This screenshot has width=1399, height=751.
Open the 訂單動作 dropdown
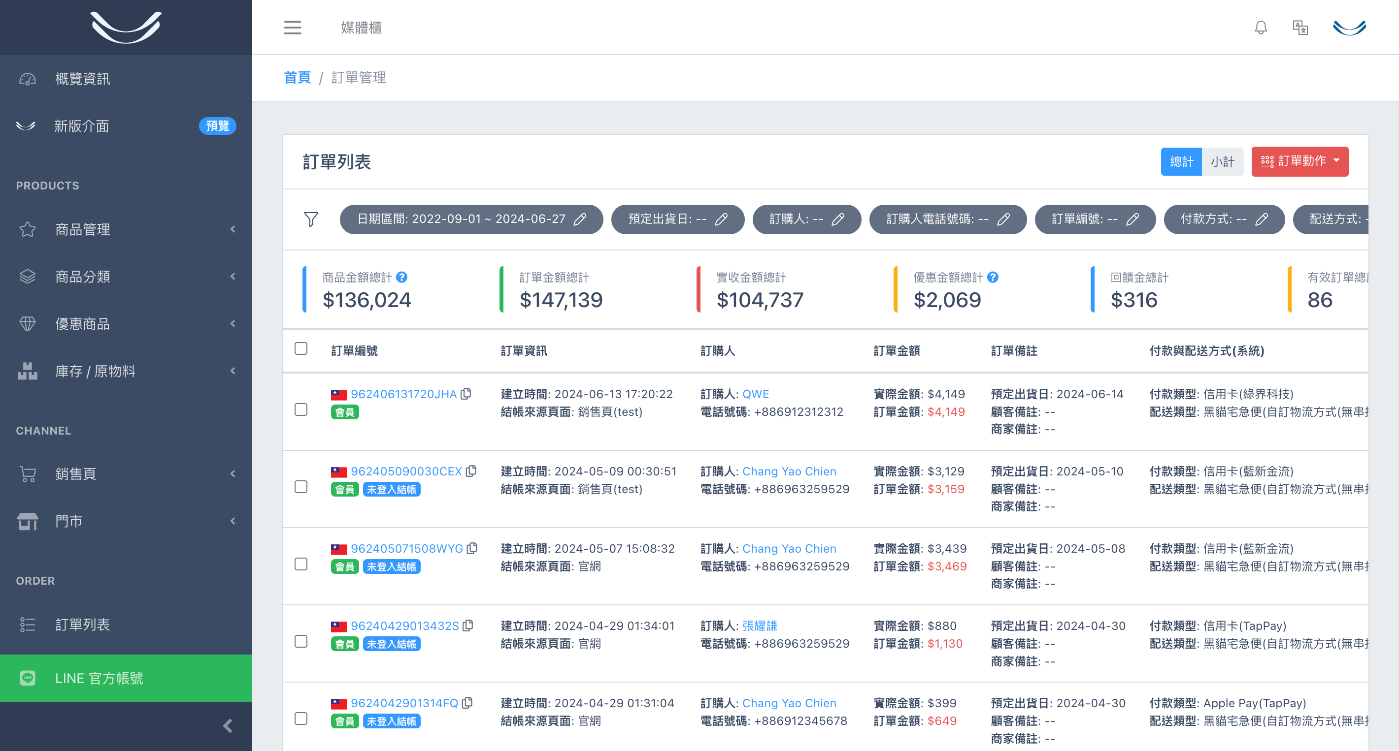[1299, 161]
